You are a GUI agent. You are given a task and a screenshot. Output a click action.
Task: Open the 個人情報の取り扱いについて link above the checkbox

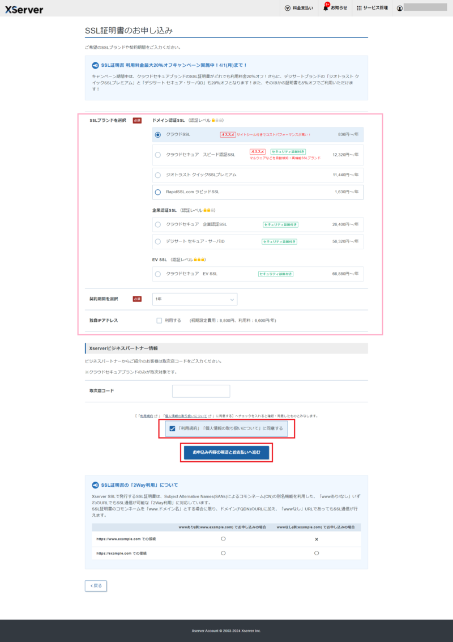click(185, 416)
